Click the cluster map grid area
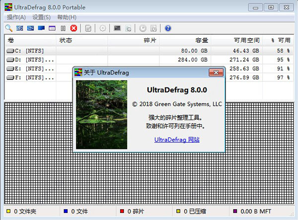 149,179
